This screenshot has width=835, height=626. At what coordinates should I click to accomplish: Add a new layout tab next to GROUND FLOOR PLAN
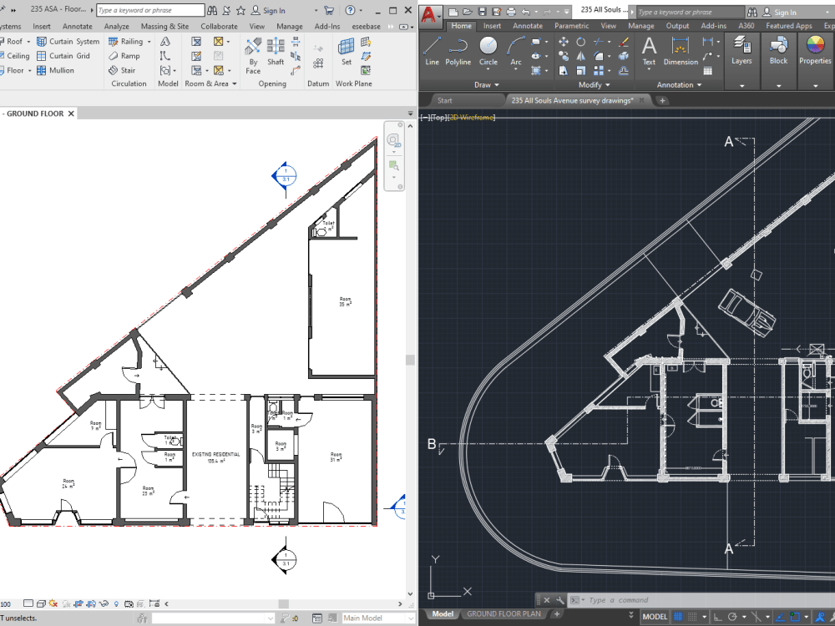[556, 613]
